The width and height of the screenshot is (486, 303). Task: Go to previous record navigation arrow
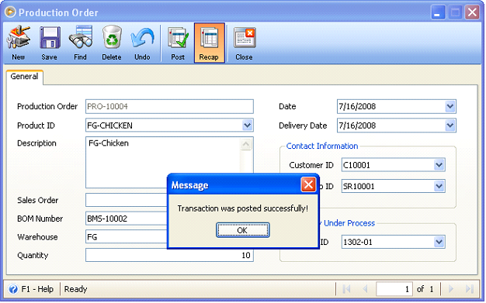coord(365,289)
